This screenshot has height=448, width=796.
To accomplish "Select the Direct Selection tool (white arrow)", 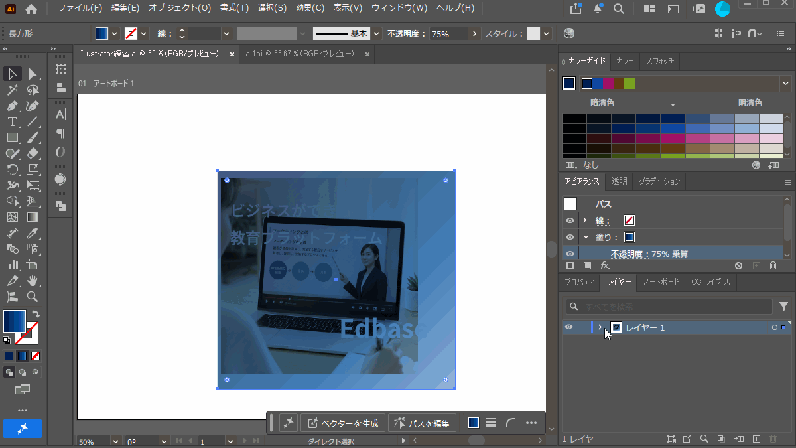I will click(33, 74).
